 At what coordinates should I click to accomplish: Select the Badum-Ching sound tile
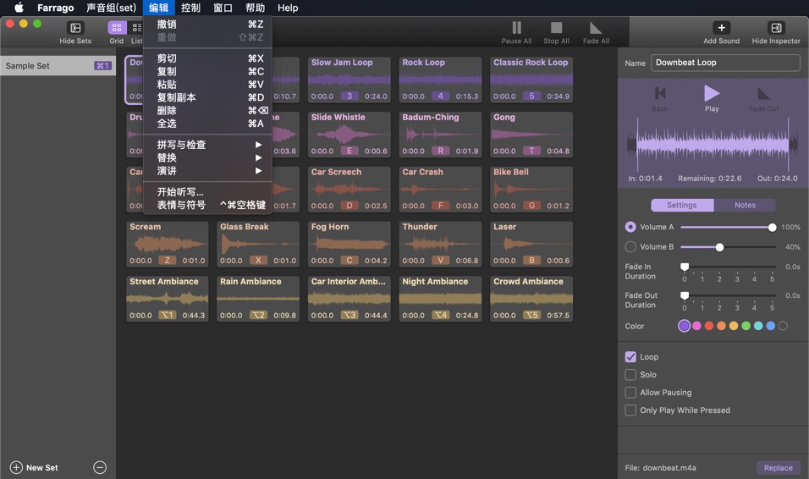click(441, 135)
